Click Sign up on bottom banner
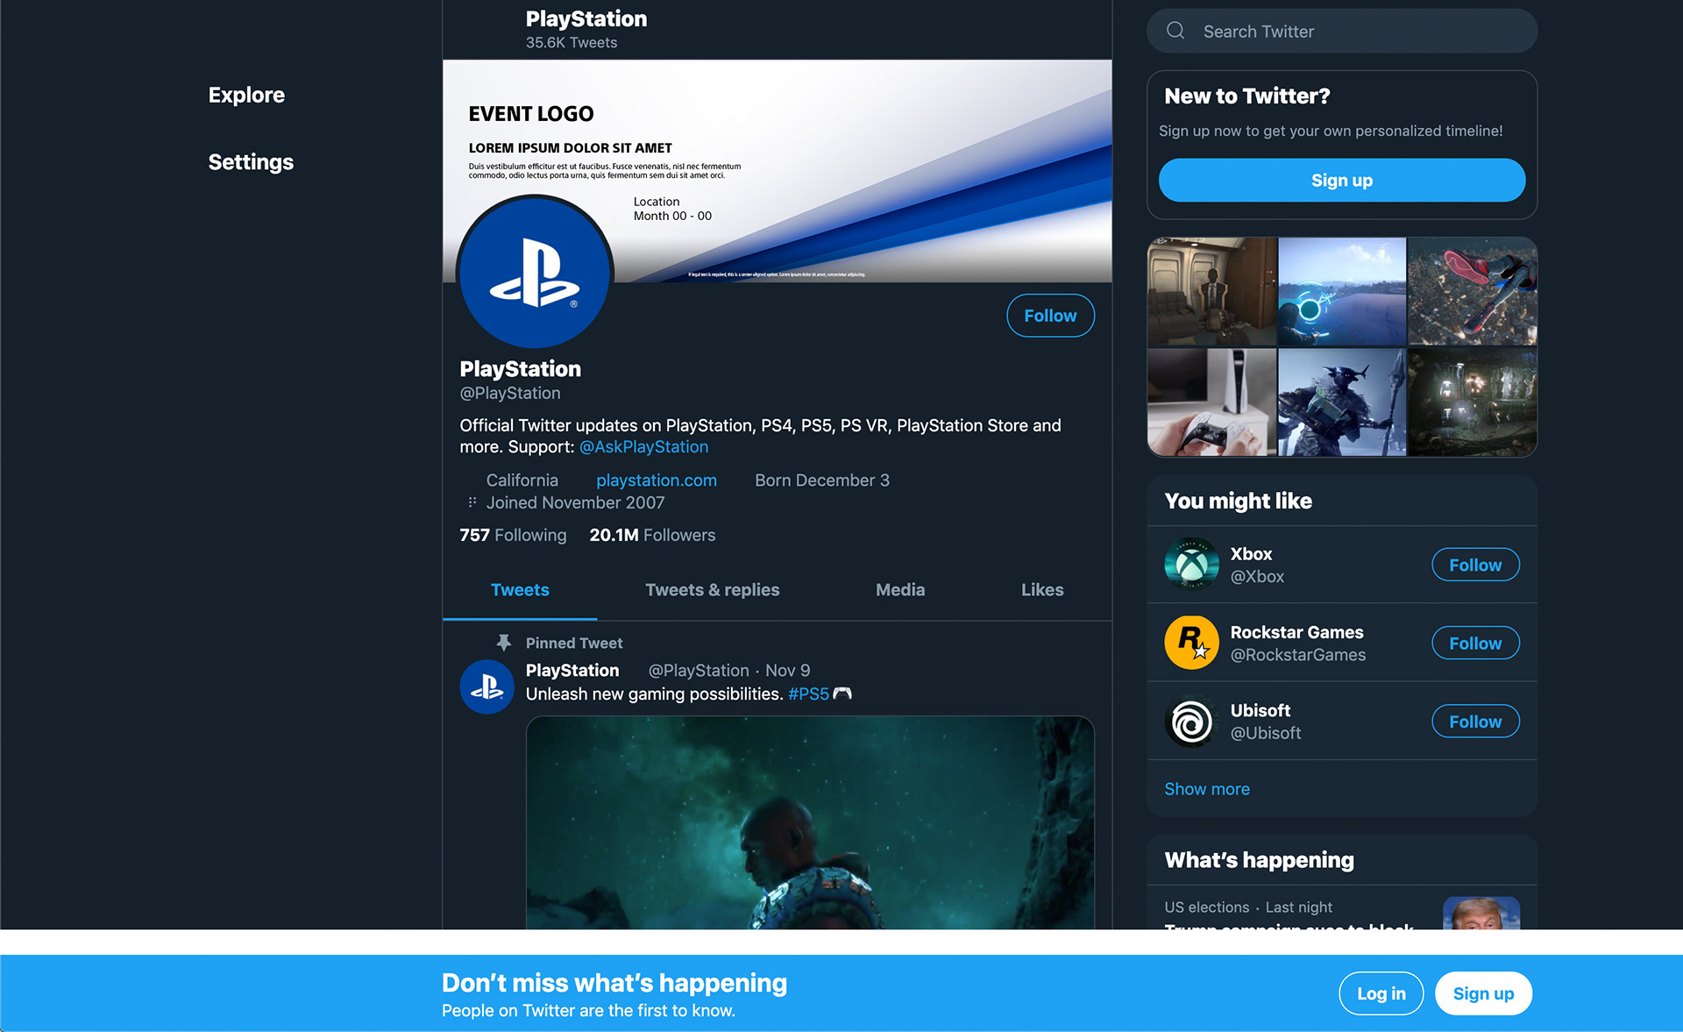The height and width of the screenshot is (1032, 1683). click(x=1483, y=993)
